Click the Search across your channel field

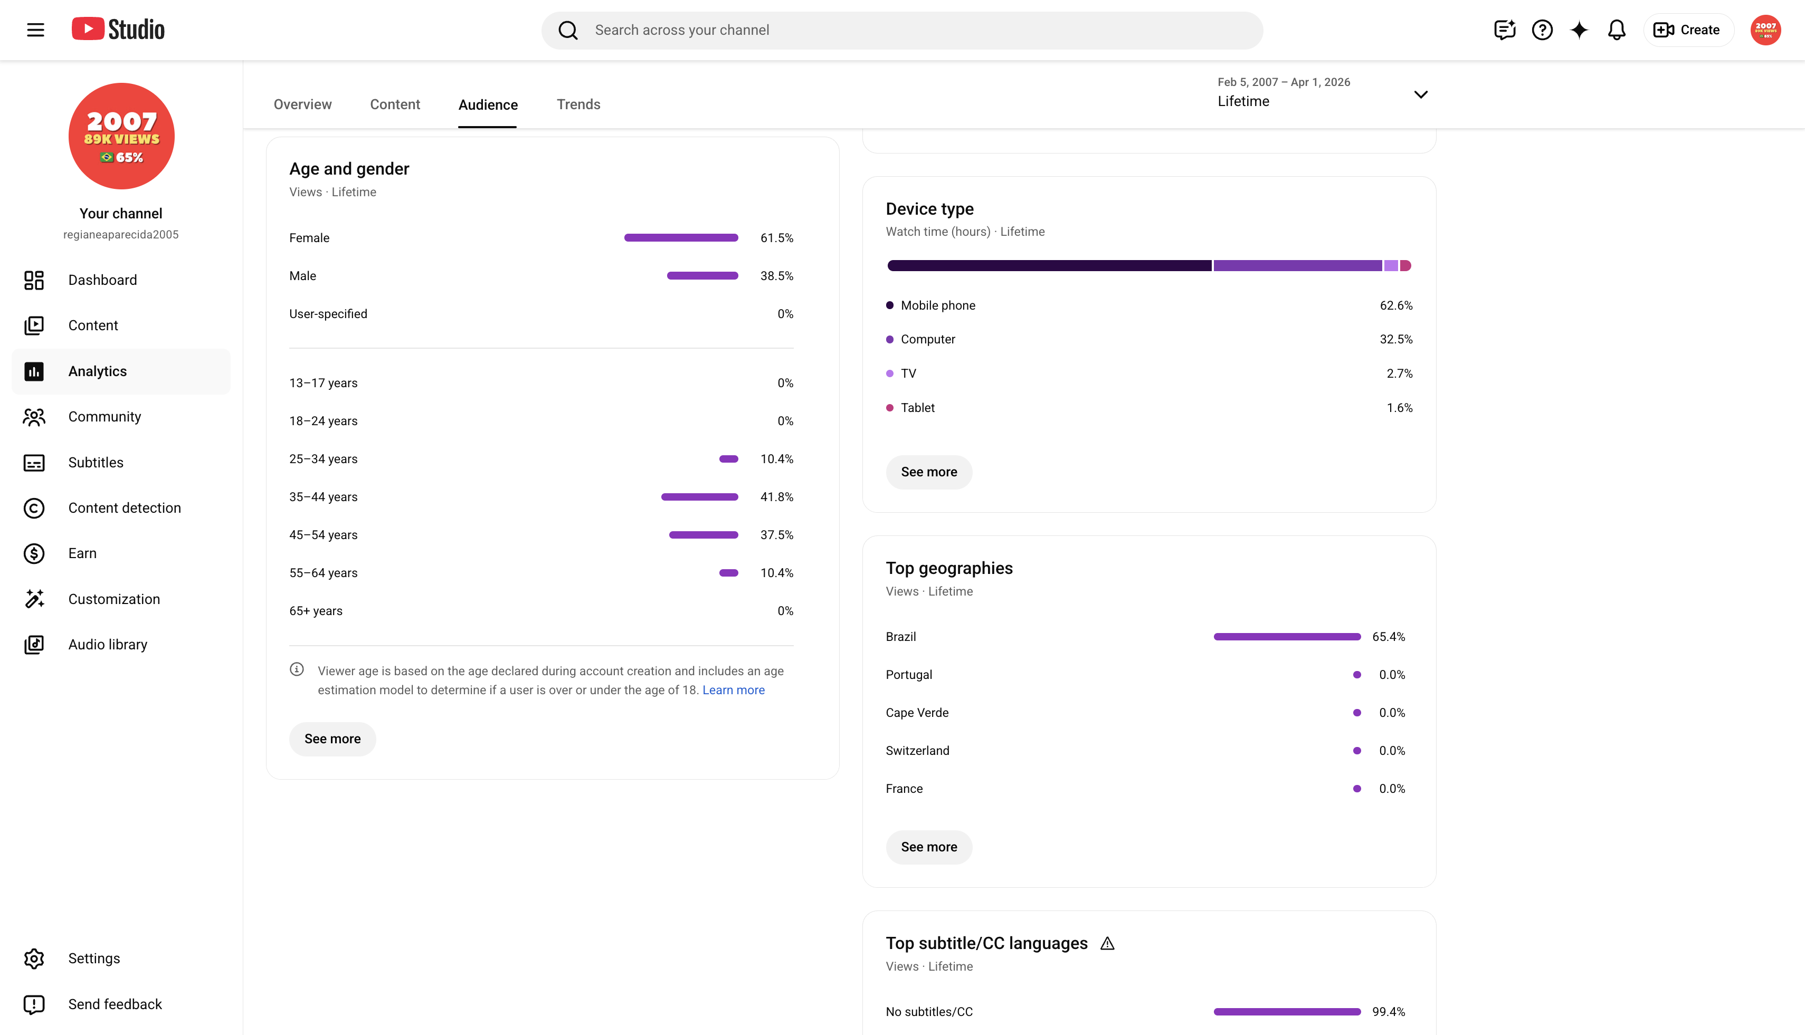coord(902,30)
